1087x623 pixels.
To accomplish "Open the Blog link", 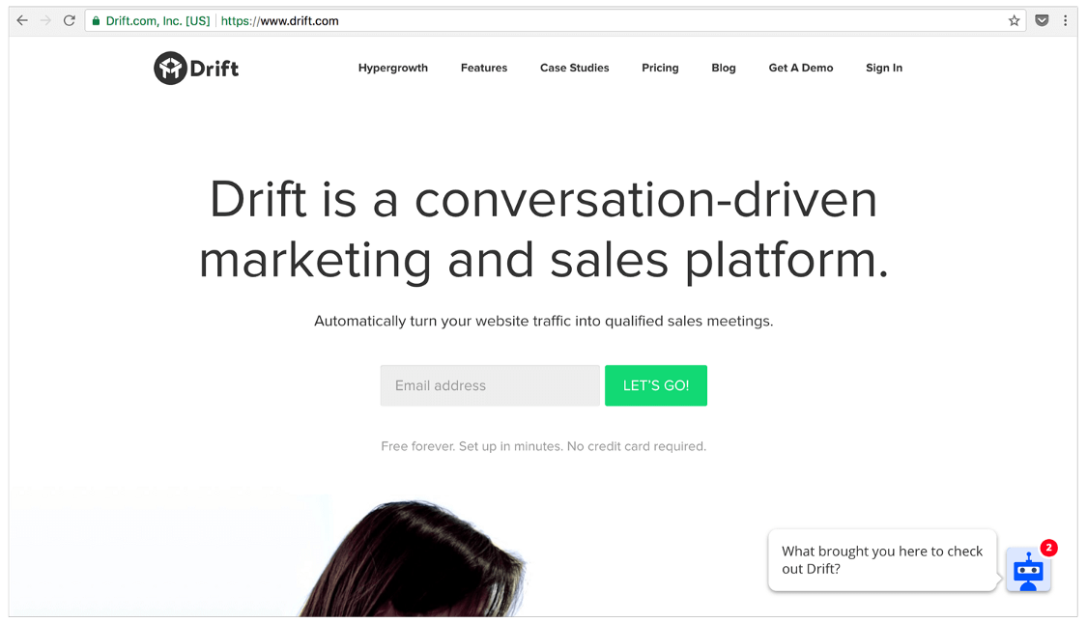I will 724,68.
